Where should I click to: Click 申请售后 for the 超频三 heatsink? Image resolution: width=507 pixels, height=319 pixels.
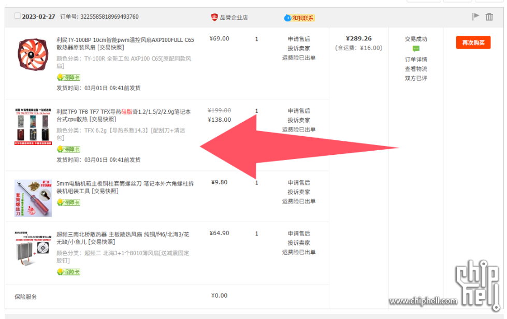[x=299, y=234]
